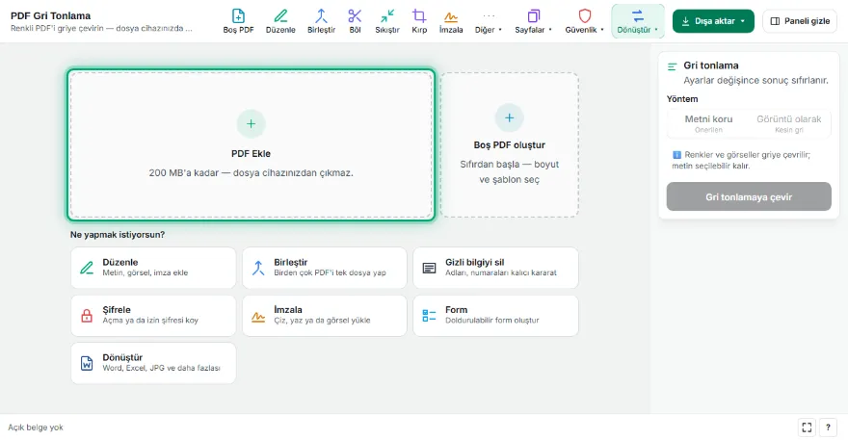Open the help question mark button

[828, 427]
